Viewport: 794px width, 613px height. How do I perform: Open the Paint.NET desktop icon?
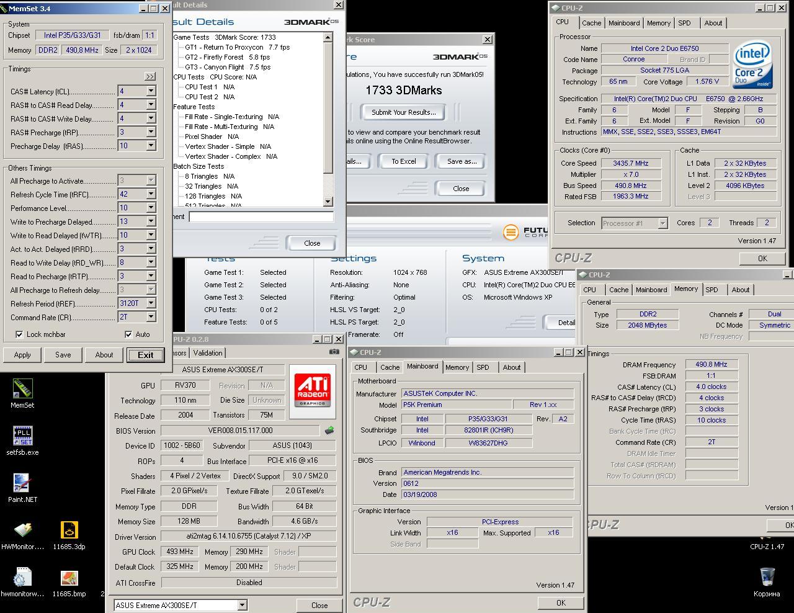tap(22, 483)
